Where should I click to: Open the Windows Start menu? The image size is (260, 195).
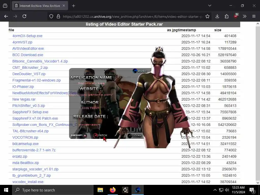(6, 190)
